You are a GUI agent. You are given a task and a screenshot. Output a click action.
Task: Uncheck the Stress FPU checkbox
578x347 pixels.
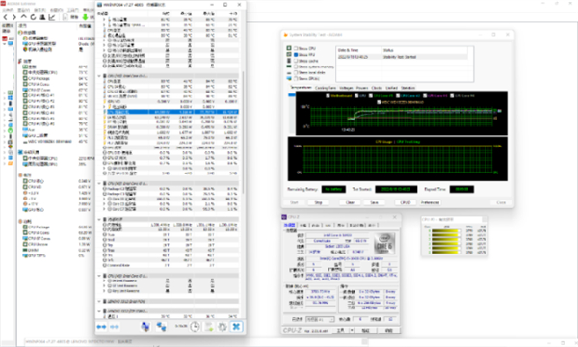click(x=296, y=55)
